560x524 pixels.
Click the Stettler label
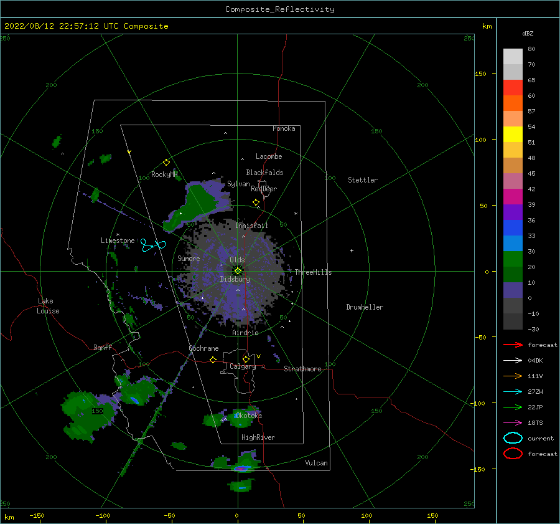(363, 180)
